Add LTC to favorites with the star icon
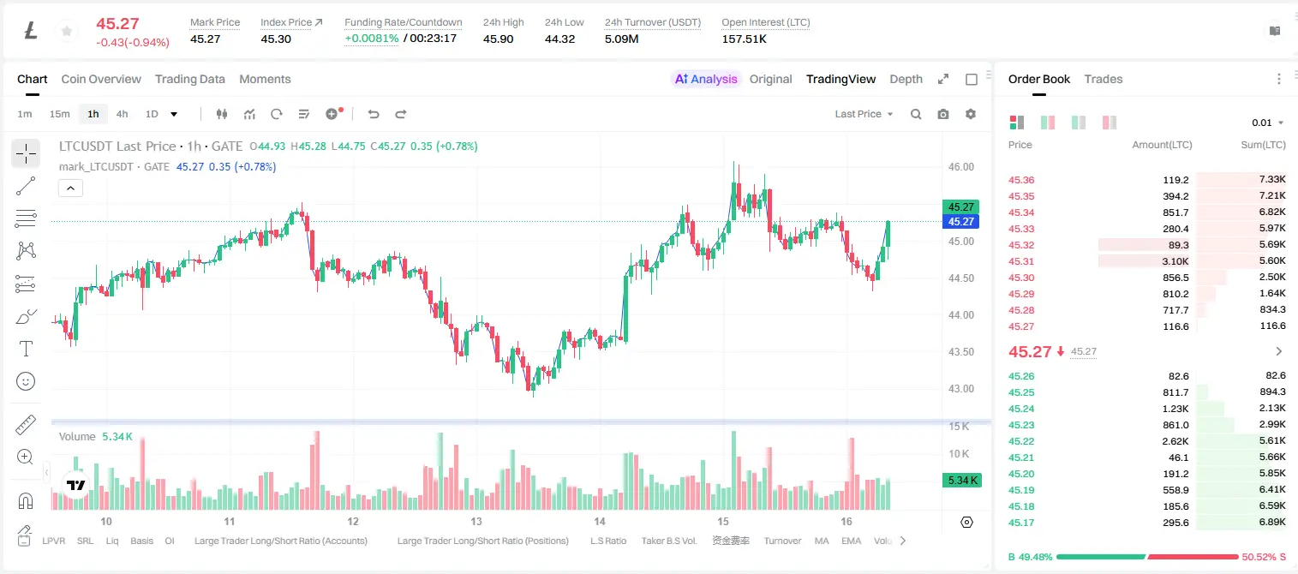The height and width of the screenshot is (574, 1298). pos(66,32)
